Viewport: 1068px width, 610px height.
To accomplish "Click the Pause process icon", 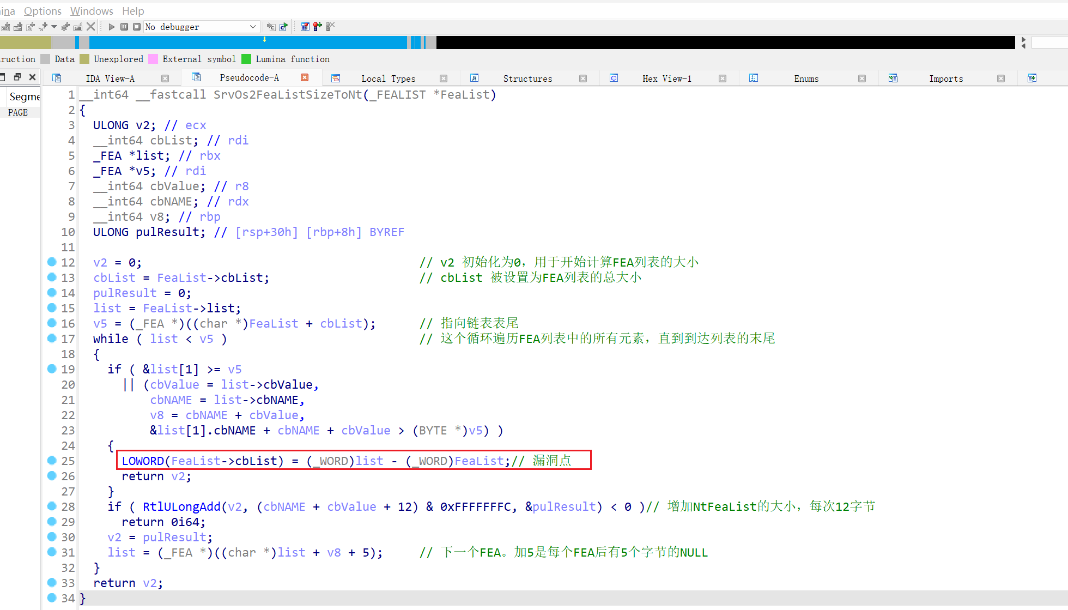I will (124, 26).
